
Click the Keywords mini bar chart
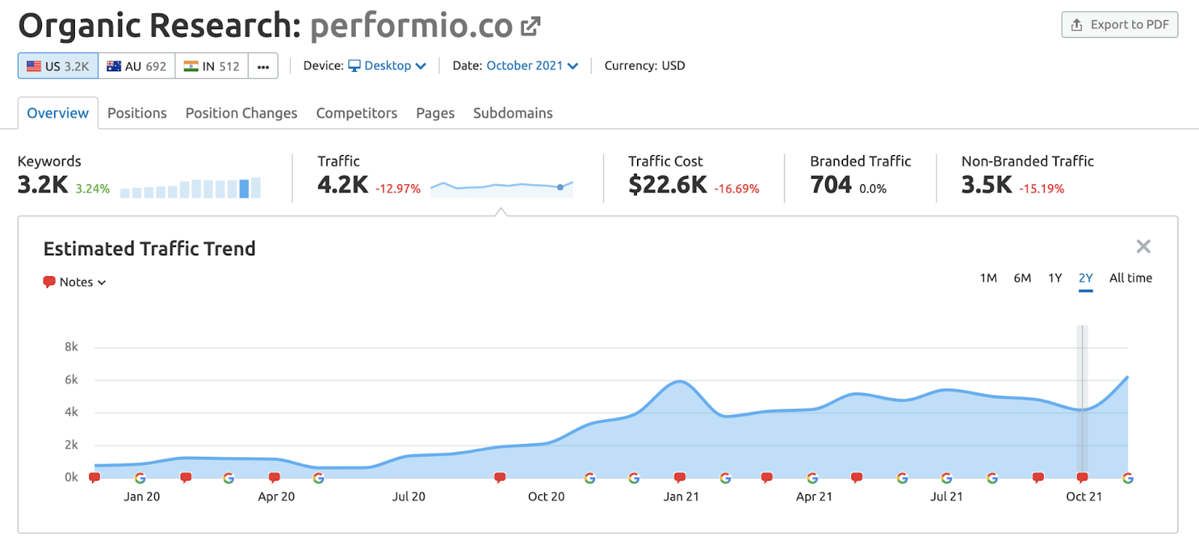tap(190, 187)
